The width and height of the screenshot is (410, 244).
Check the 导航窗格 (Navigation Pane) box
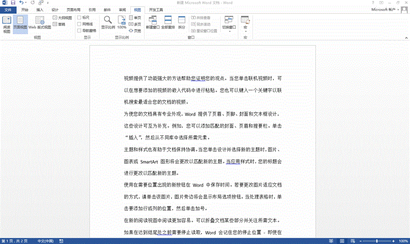click(79, 30)
